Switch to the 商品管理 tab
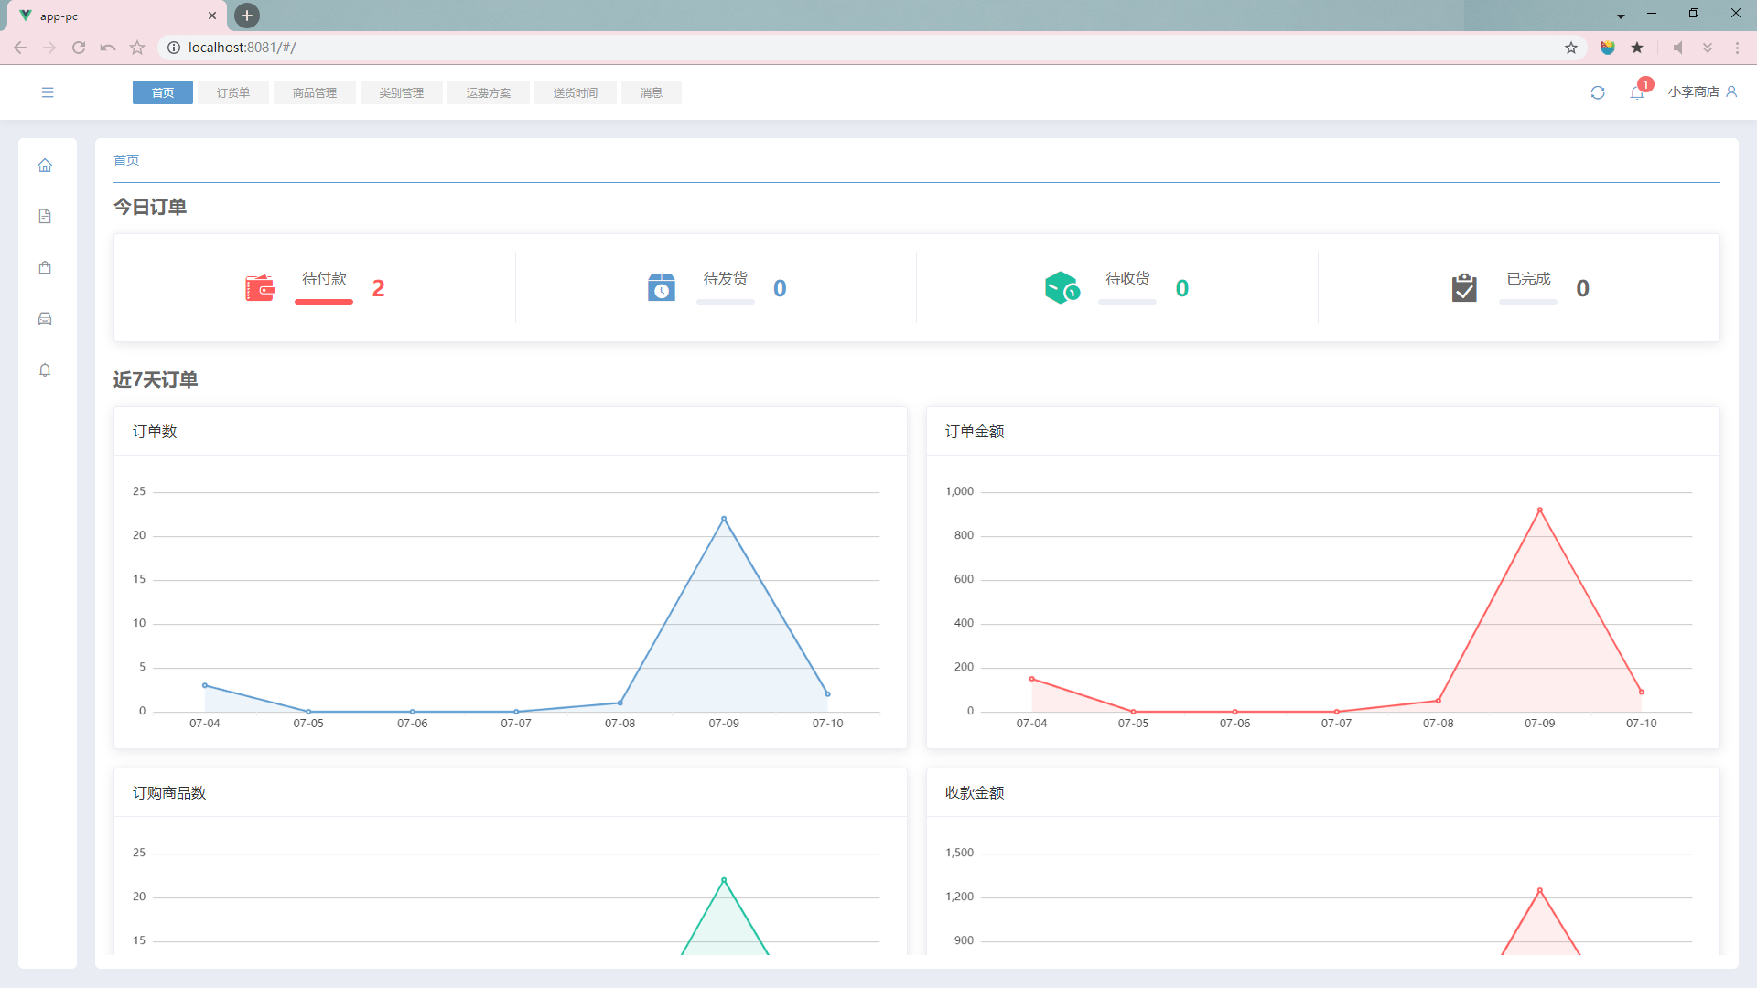Viewport: 1757px width, 988px height. click(315, 92)
